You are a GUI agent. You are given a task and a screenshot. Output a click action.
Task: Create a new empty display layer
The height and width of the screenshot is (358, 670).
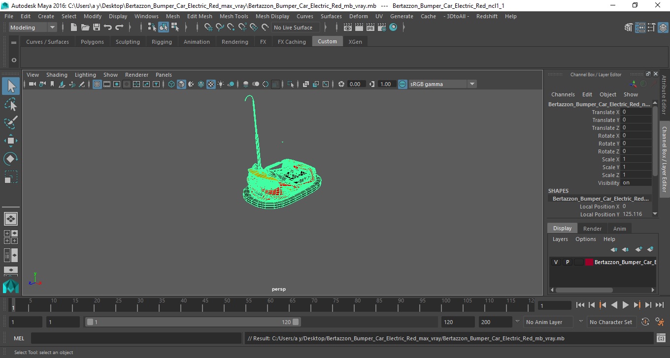639,249
